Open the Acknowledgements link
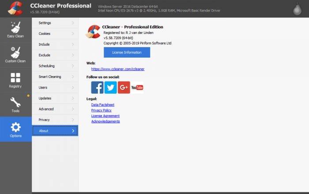 point(106,121)
